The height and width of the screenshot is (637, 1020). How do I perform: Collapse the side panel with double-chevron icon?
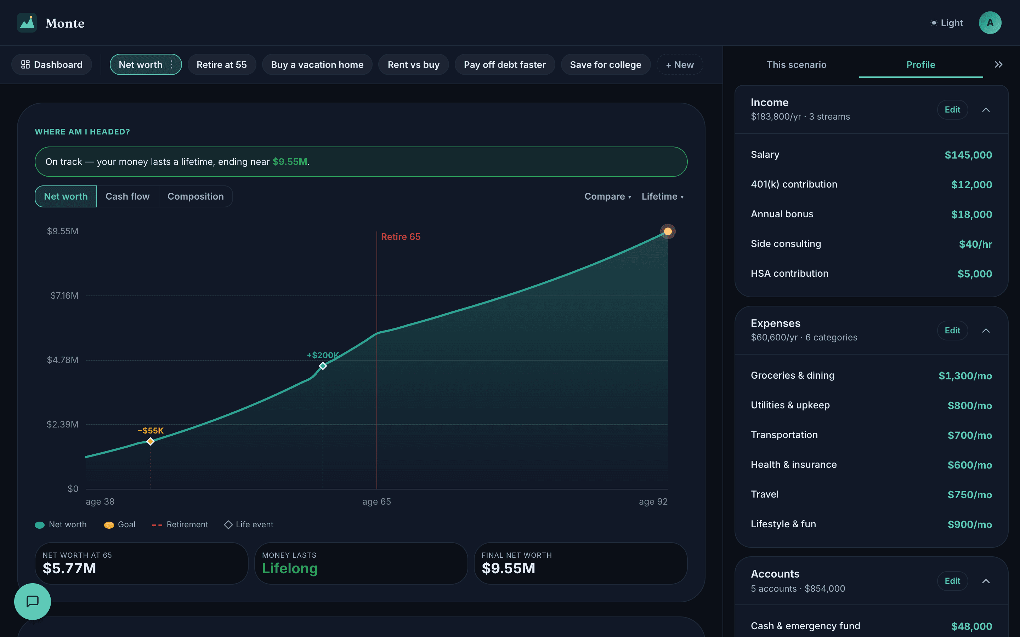[x=998, y=64]
